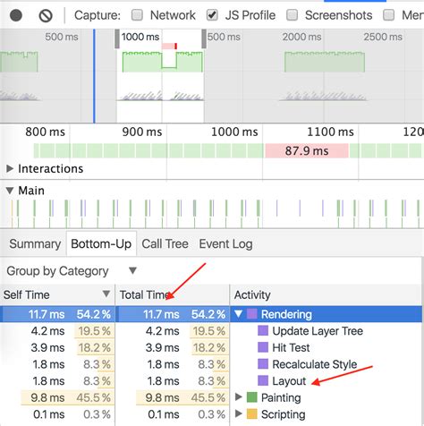Open the Call Tree tab
This screenshot has height=426, width=424.
tap(165, 244)
